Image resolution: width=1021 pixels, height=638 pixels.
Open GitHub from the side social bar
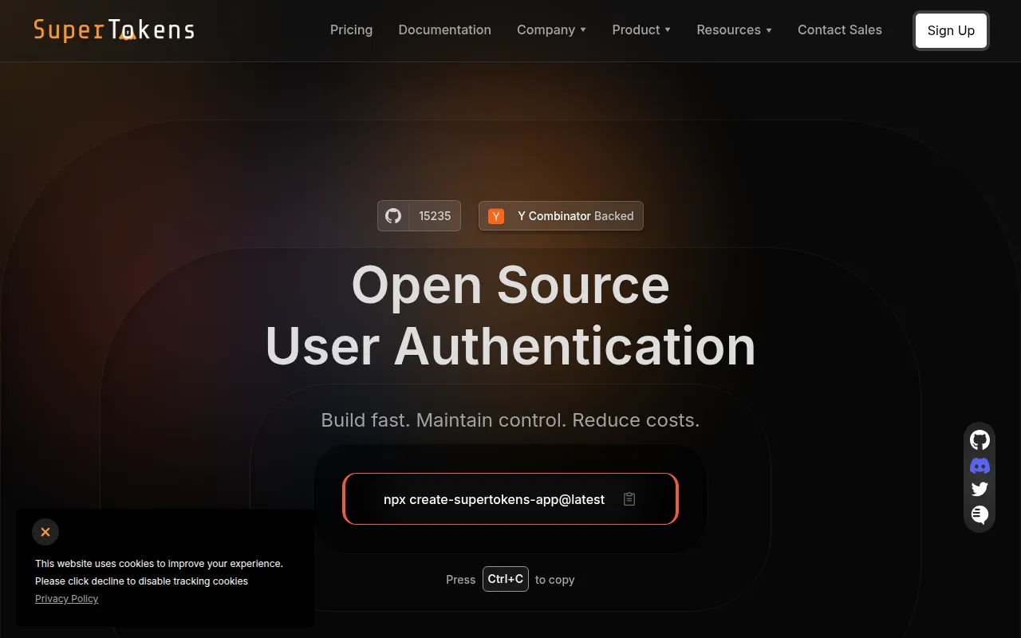tap(980, 439)
